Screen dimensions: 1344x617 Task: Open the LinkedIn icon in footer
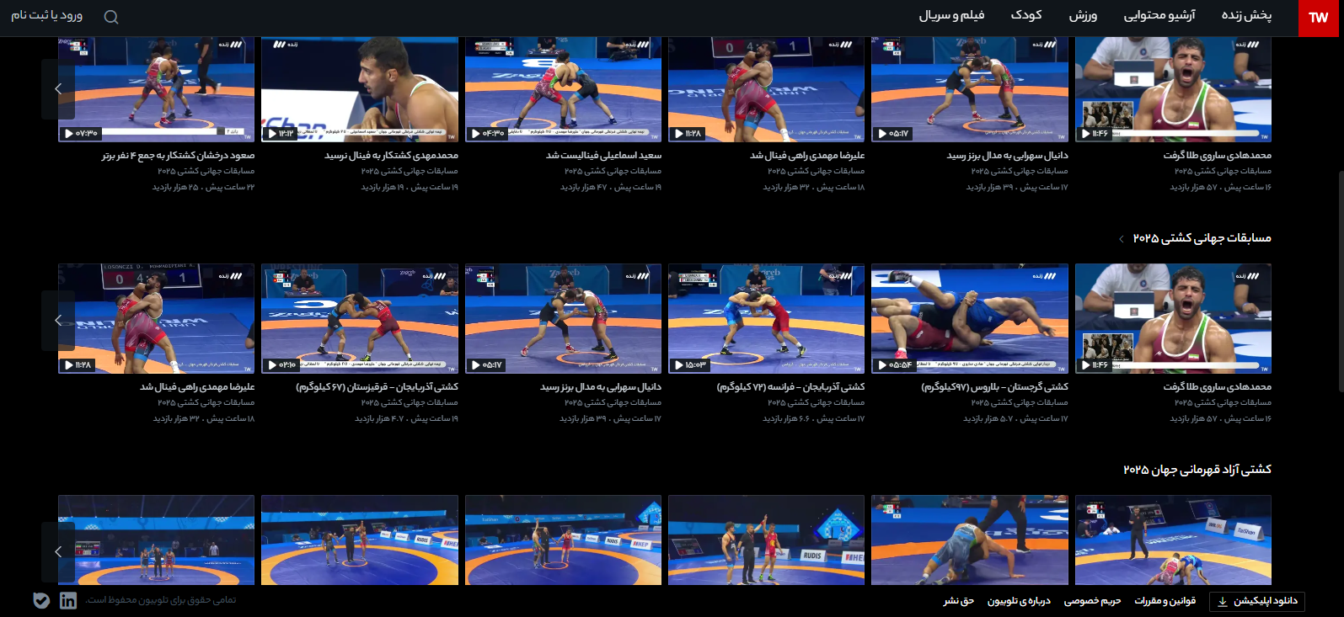(x=68, y=600)
